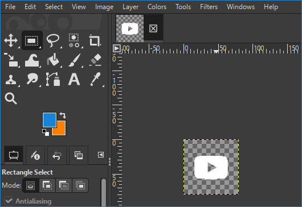
Task: Set mode to add to selection
Action: (47, 185)
